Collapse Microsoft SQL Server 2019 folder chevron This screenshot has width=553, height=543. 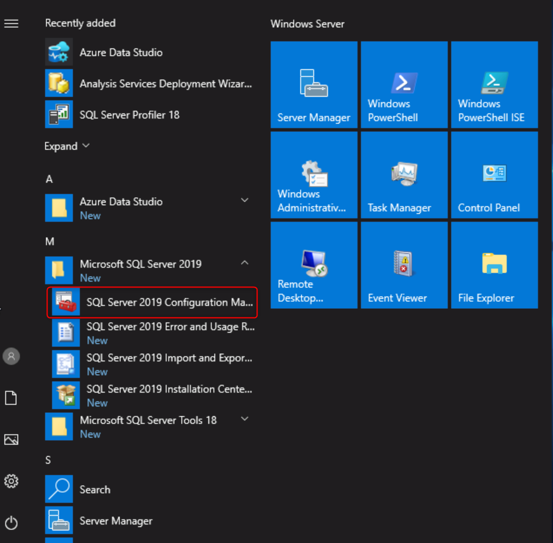[x=245, y=263]
